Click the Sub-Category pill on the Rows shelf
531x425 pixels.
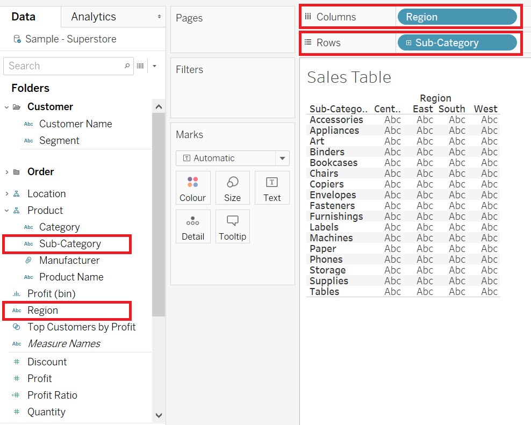pos(457,42)
